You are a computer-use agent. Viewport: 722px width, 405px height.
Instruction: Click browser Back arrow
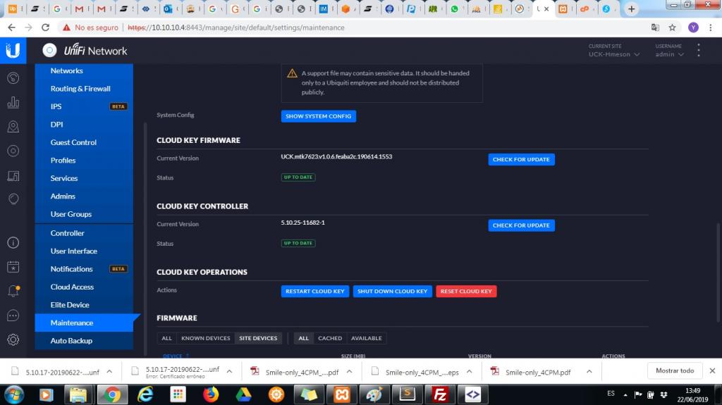[11, 27]
